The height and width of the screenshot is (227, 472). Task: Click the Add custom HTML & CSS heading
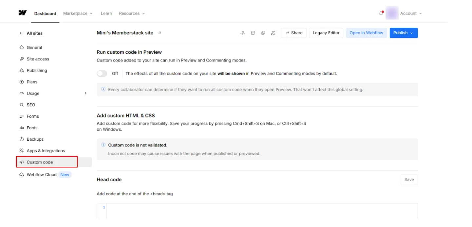pos(126,115)
